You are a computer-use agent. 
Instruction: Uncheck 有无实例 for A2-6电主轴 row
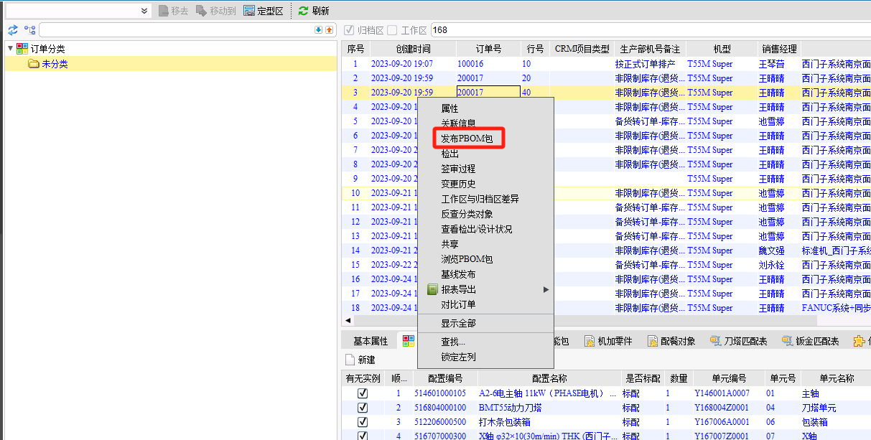(x=363, y=393)
